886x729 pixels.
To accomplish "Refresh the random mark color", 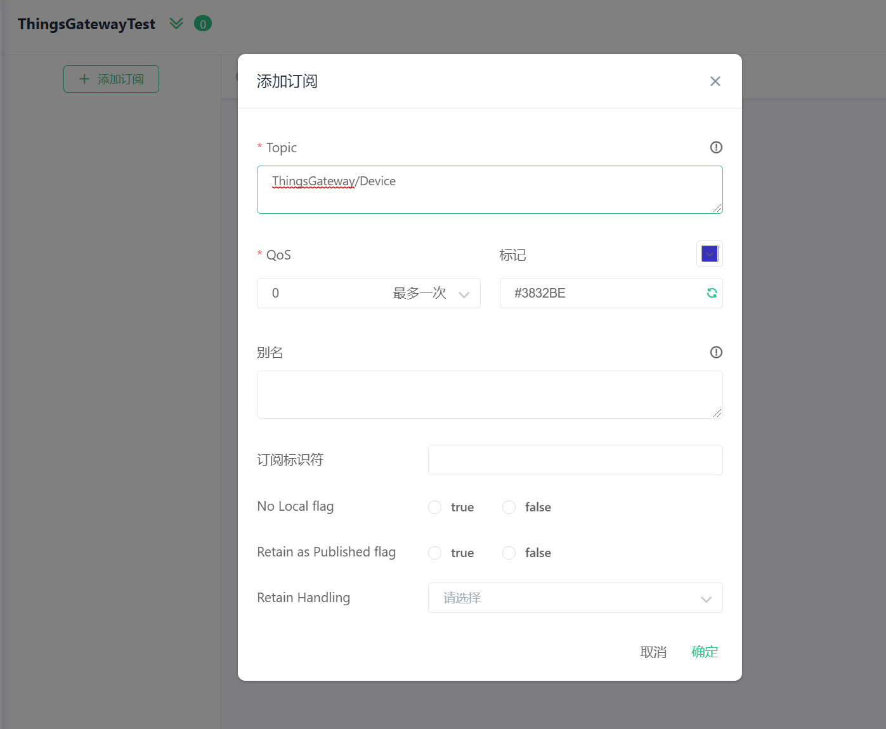I will (x=712, y=293).
